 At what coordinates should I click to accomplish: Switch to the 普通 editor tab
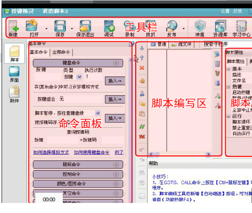point(159,44)
